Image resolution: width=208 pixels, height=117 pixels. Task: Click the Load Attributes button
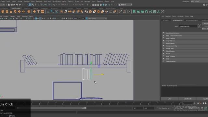pos(188,99)
